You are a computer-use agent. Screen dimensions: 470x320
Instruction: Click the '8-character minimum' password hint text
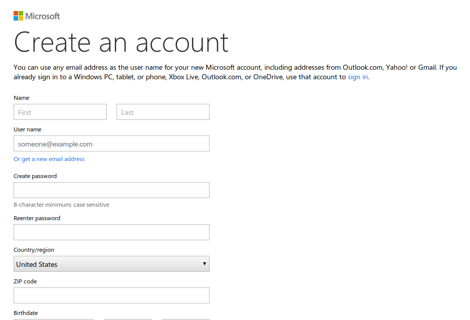[61, 205]
